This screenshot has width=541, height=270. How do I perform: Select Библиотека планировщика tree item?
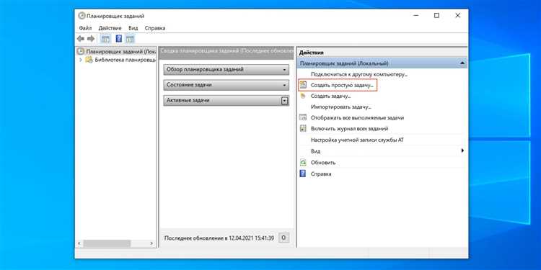point(126,60)
